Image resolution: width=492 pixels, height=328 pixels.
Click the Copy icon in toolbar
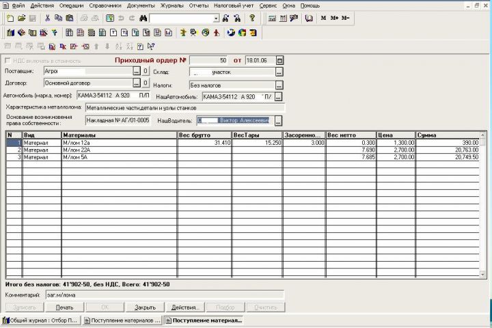(58, 18)
